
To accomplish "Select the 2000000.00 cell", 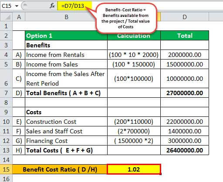I will (185, 55).
